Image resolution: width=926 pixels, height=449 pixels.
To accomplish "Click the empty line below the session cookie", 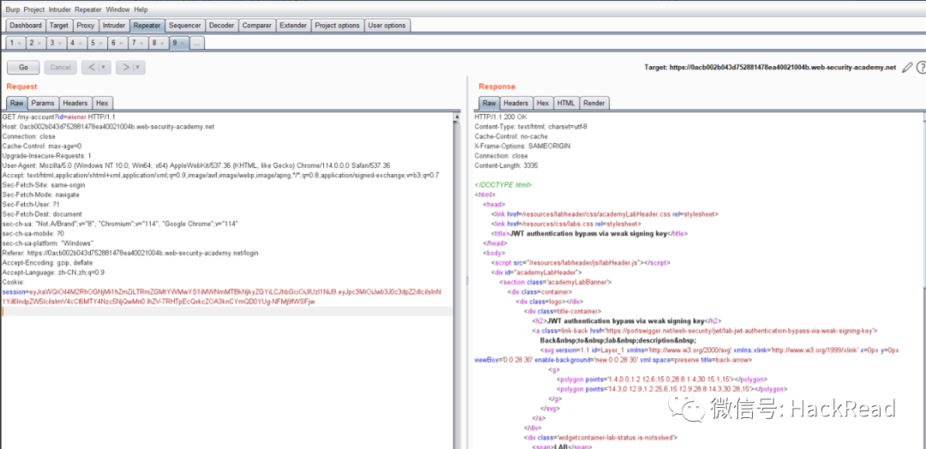I will click(x=226, y=312).
